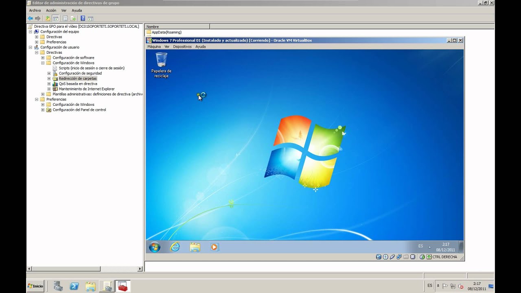Collapse the Configuración del equipo node
Screen dimensions: 521x293
pos(30,31)
